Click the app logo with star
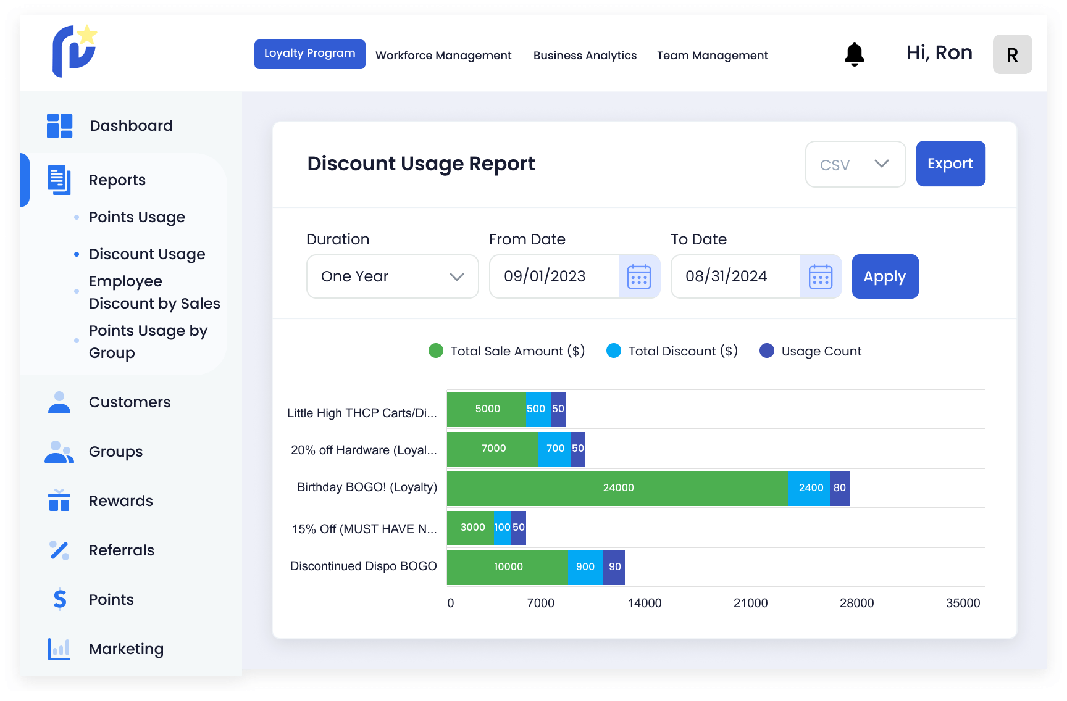The height and width of the screenshot is (701, 1067). coord(75,51)
